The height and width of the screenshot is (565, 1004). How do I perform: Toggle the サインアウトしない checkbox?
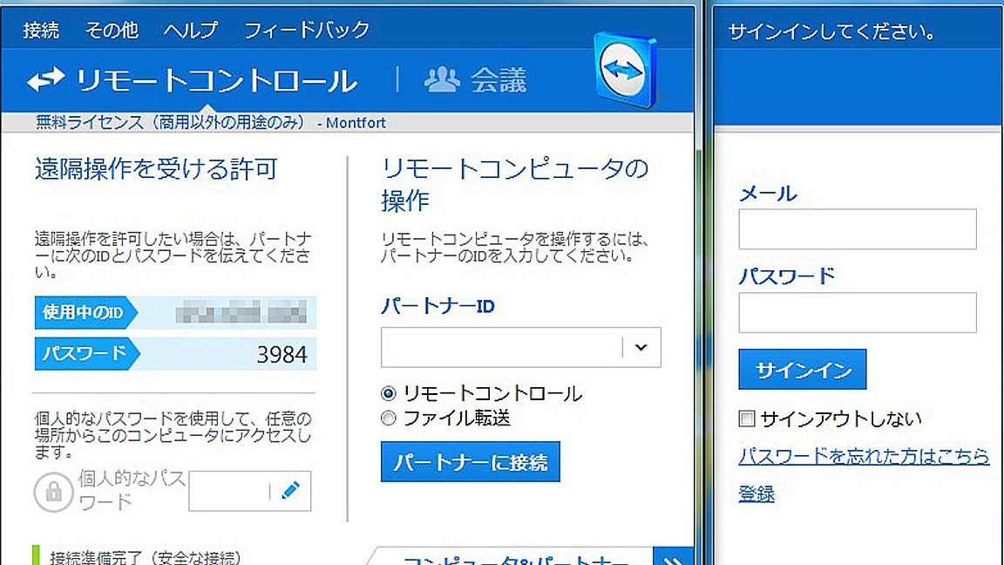click(747, 419)
